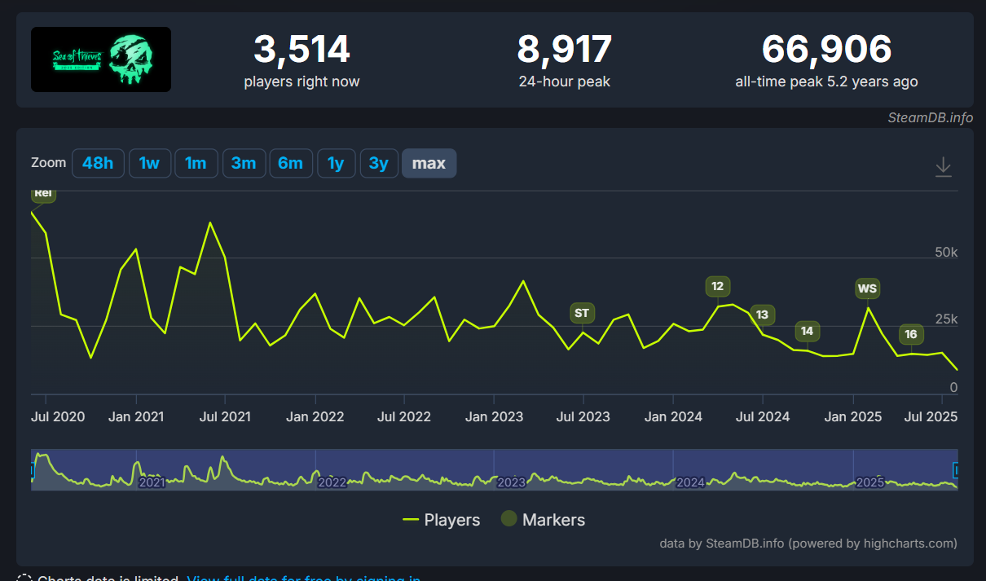
Task: Click the 8,917 24-hour peak value
Action: coord(565,49)
